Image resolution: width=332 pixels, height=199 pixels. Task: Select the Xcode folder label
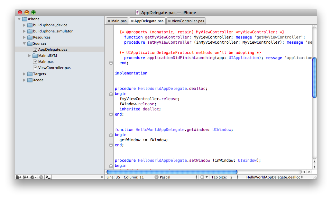click(x=38, y=80)
